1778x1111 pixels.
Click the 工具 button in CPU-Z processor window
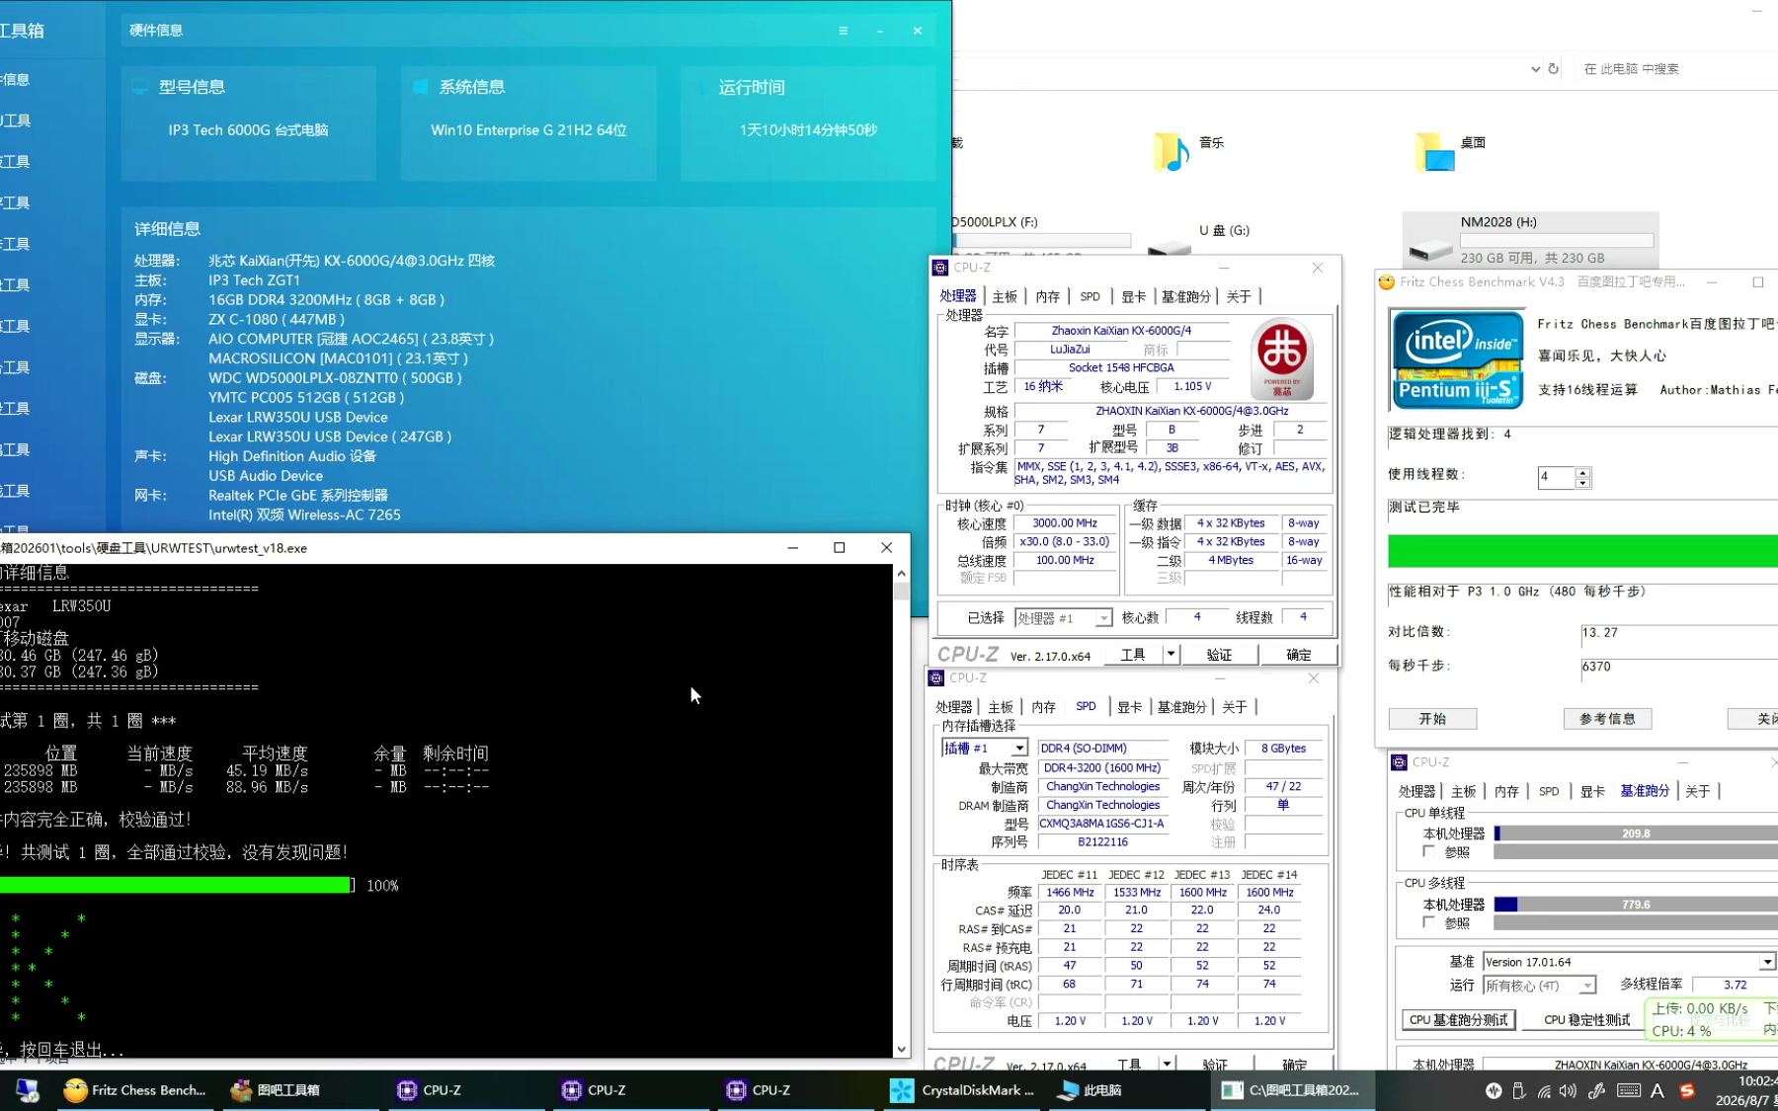(1133, 655)
